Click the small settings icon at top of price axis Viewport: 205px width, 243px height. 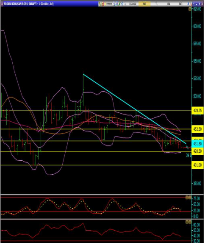tap(190, 9)
